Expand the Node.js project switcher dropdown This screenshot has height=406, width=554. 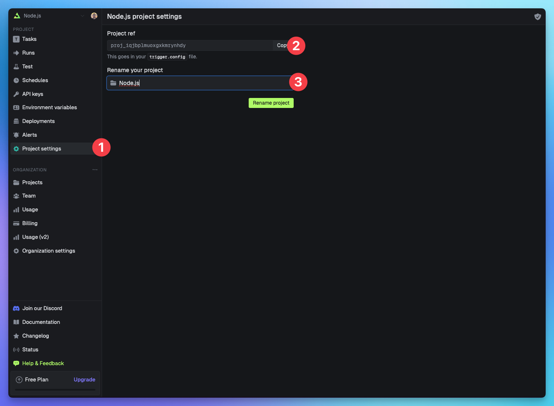point(82,15)
